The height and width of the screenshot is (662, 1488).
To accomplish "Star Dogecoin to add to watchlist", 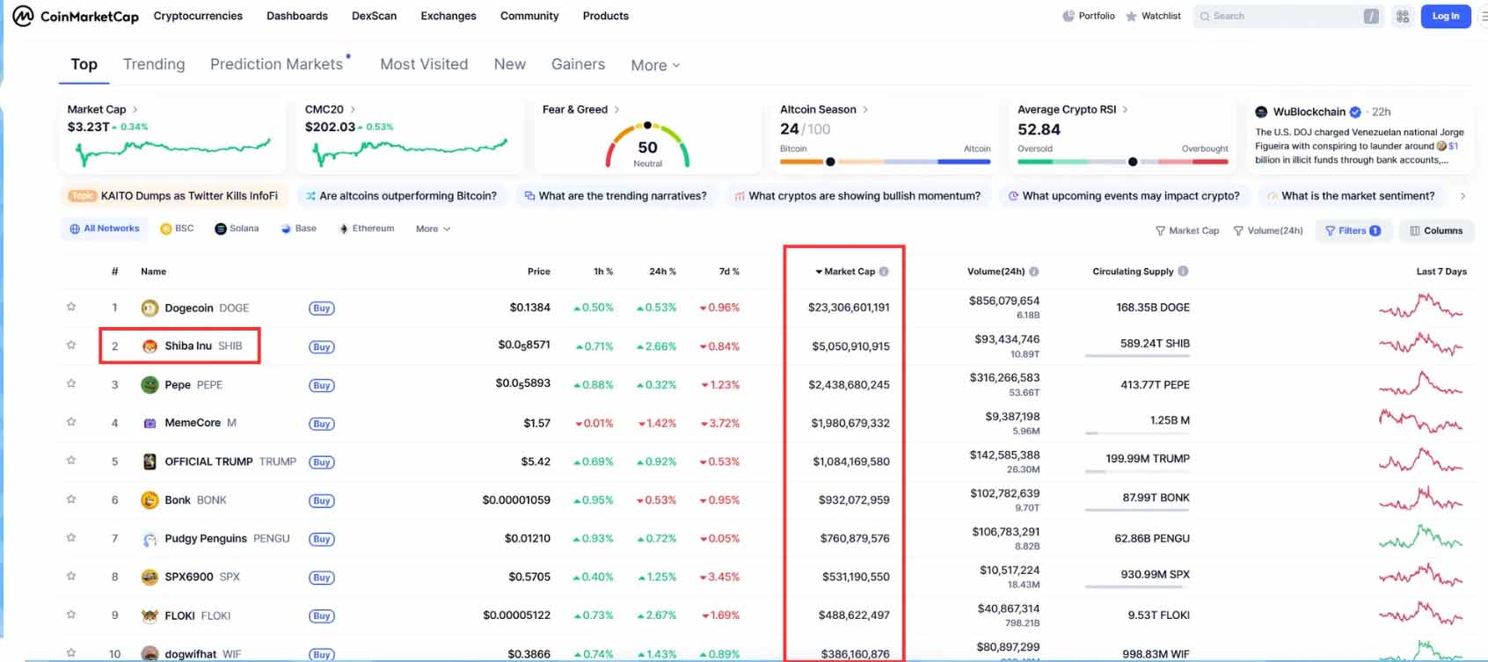I will tap(71, 307).
